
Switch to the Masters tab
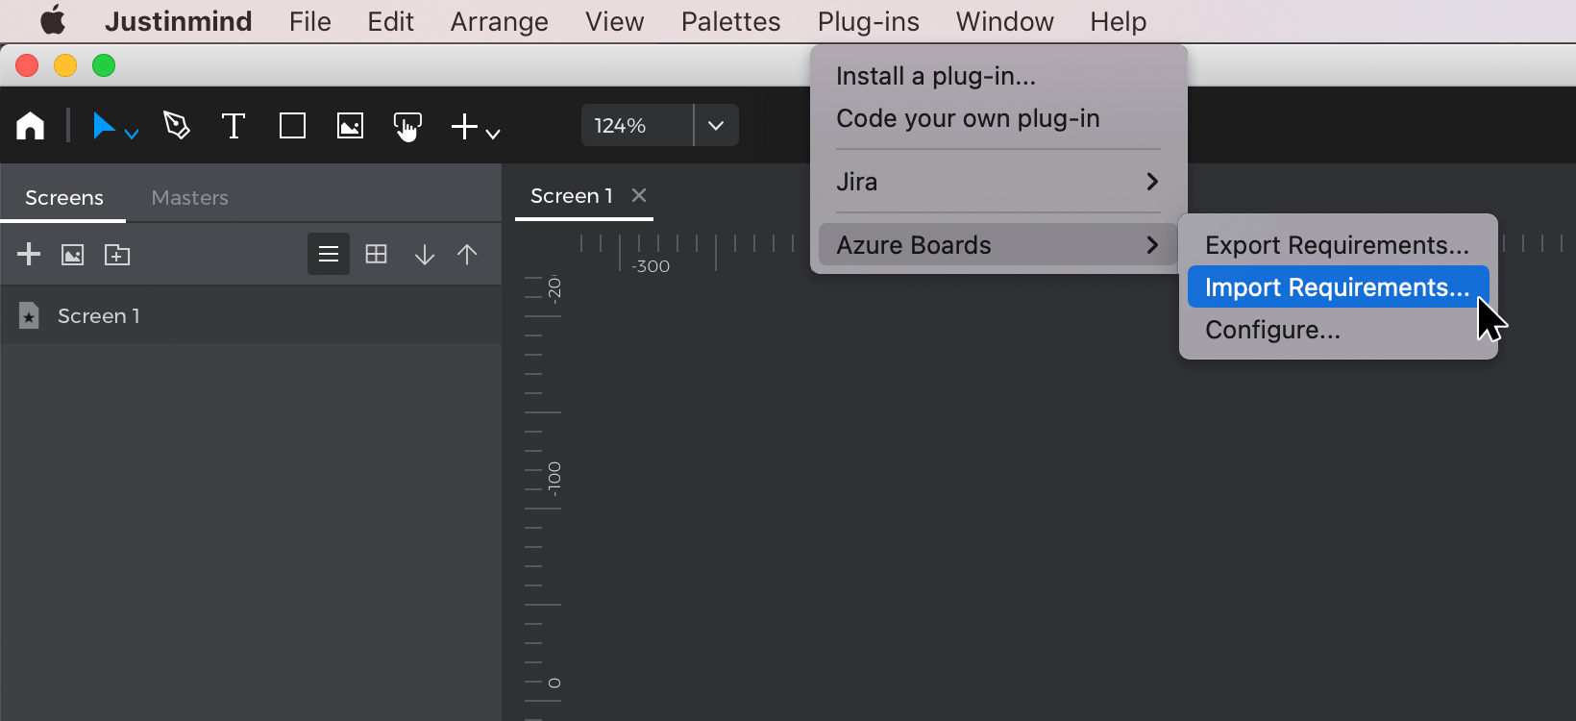tap(189, 198)
